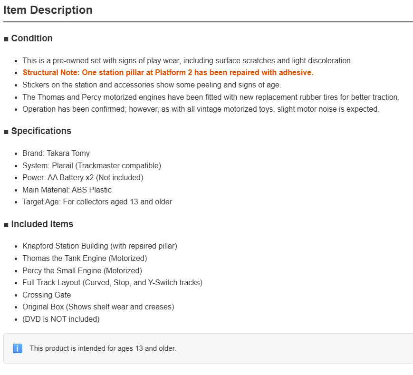
Task: Click the orange Structural Note text
Action: (x=168, y=72)
